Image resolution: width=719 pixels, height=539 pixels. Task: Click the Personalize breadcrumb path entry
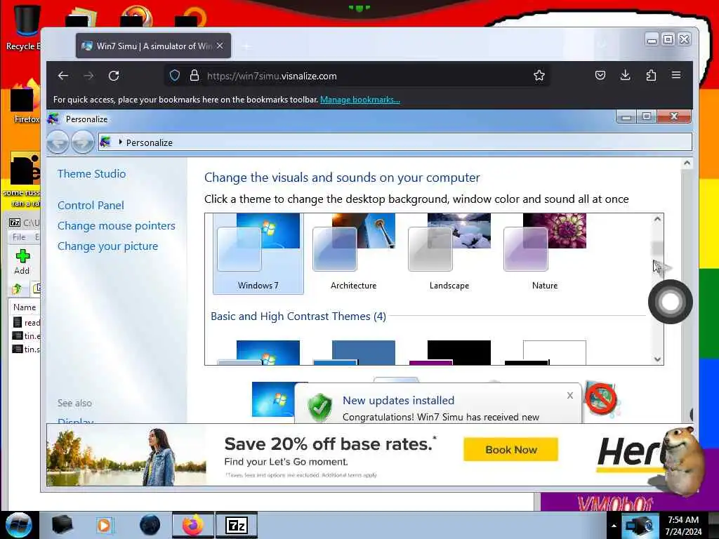pos(149,142)
